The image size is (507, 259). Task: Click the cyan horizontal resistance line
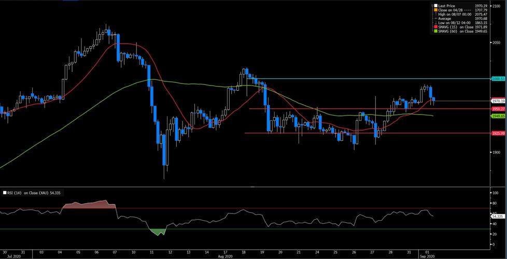click(x=363, y=79)
